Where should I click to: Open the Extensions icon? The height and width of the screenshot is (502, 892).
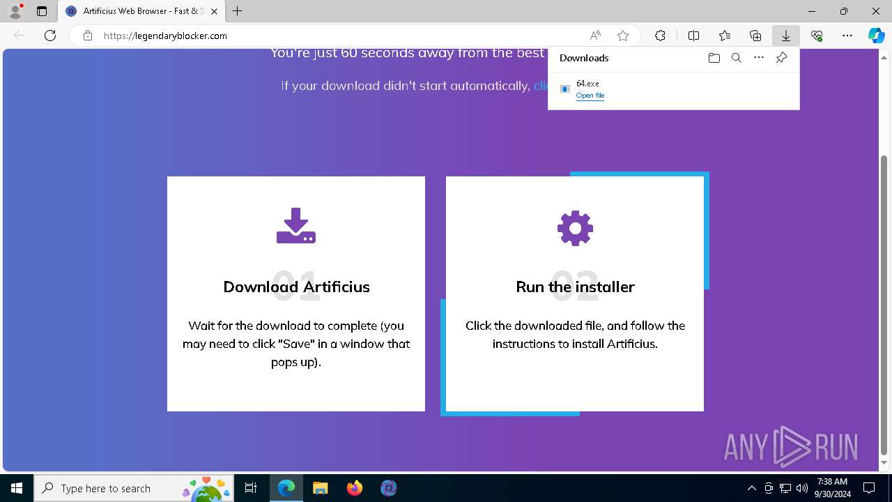point(660,36)
